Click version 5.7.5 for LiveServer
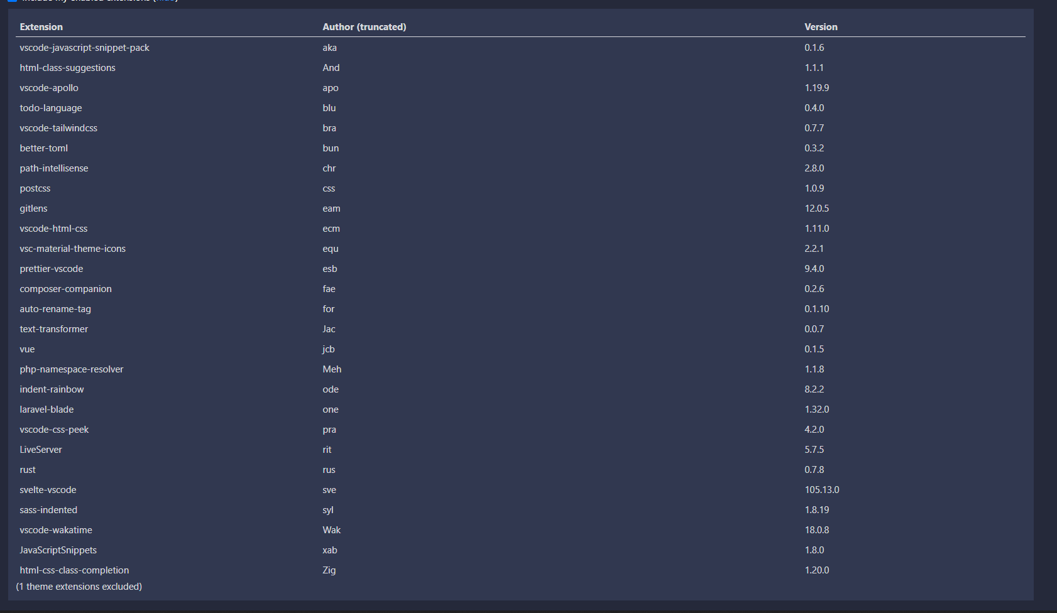The height and width of the screenshot is (613, 1057). 814,450
